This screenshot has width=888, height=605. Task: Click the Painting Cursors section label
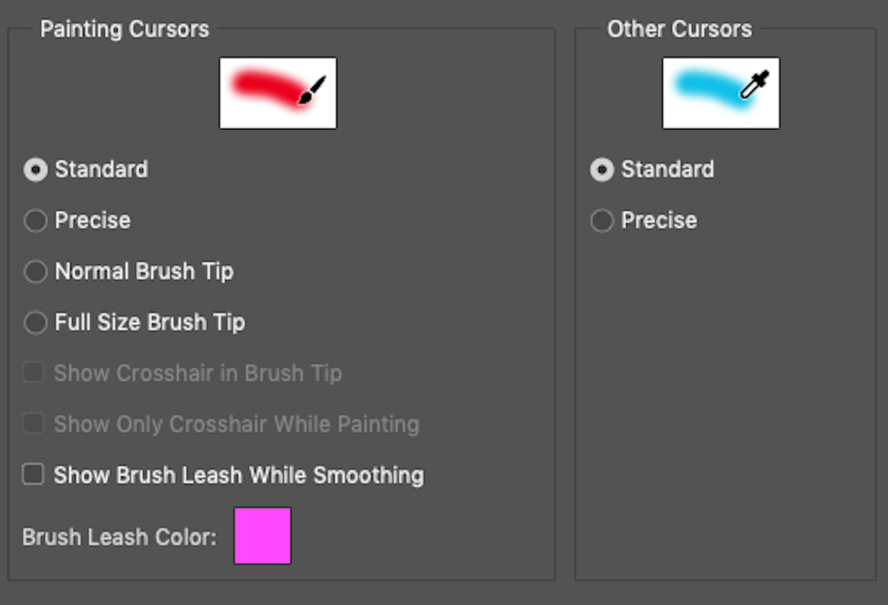[125, 28]
